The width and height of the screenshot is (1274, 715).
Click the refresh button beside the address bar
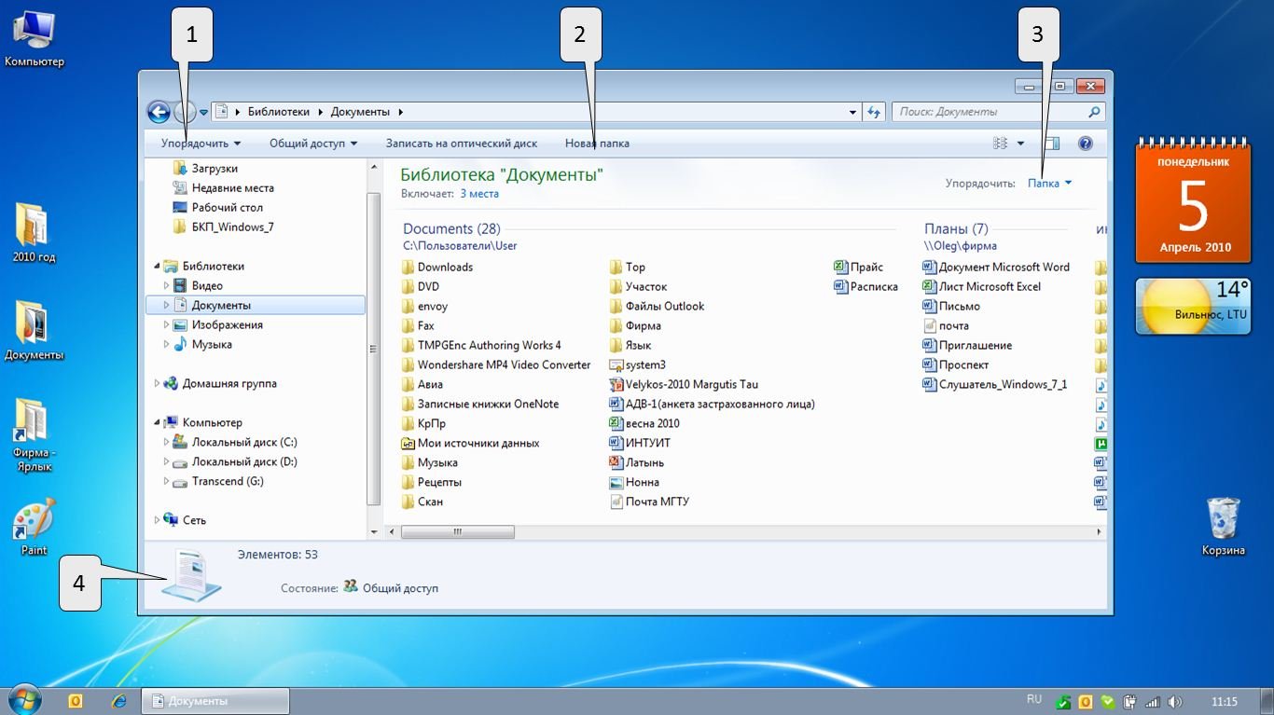click(874, 112)
